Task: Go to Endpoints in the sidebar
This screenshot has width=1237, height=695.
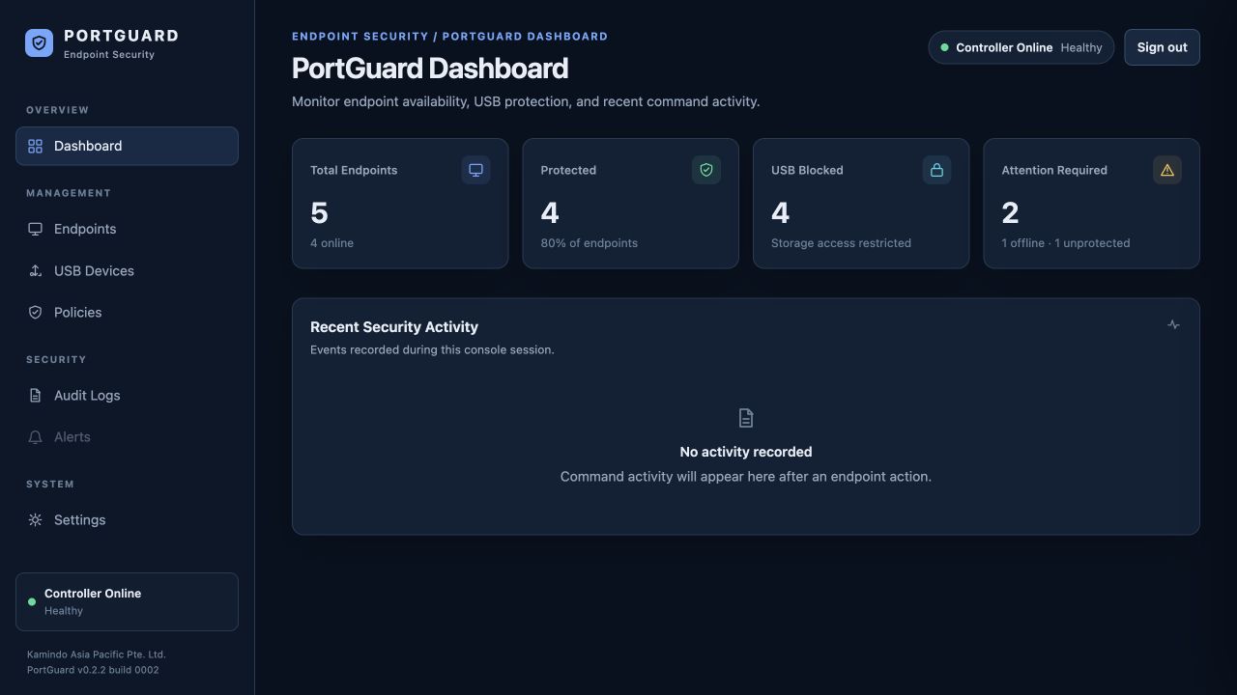Action: coord(127,229)
